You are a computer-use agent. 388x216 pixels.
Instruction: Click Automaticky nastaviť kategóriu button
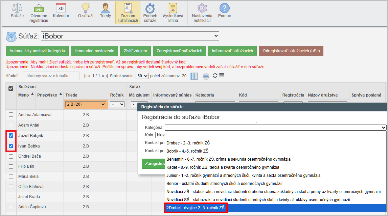[37, 51]
